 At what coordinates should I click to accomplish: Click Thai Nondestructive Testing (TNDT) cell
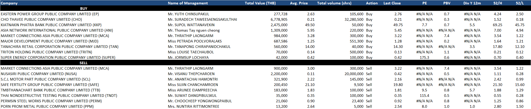(x=59, y=96)
